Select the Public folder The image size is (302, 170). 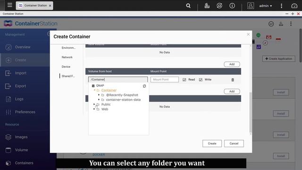click(x=106, y=104)
